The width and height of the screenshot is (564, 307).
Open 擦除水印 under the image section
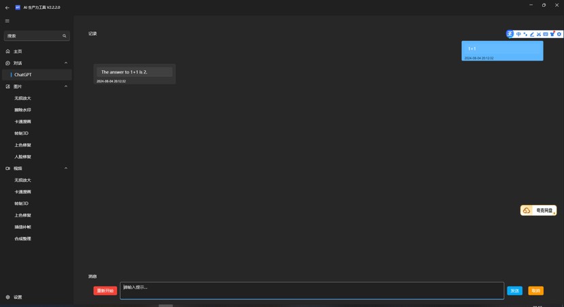22,110
